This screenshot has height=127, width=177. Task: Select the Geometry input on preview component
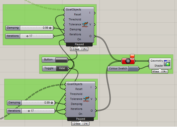point(157,61)
